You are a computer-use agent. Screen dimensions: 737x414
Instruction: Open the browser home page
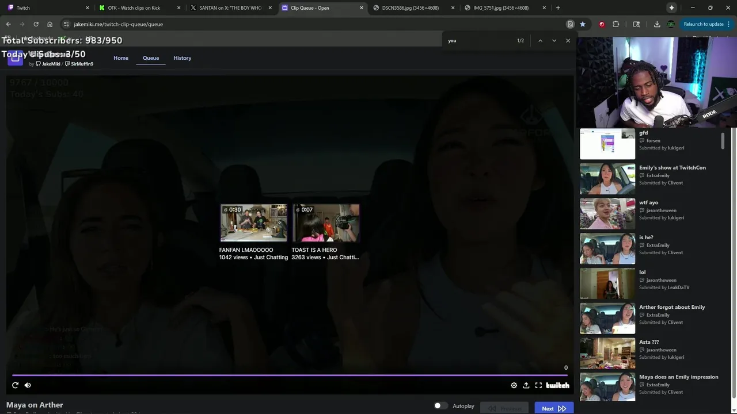pos(50,24)
